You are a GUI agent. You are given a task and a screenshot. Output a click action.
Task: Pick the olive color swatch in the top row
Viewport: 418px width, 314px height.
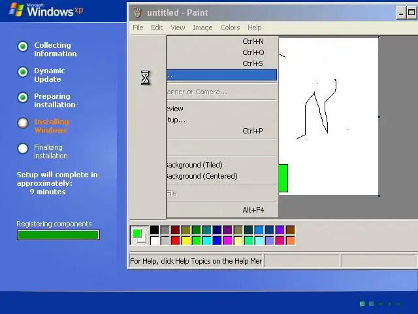tap(185, 230)
